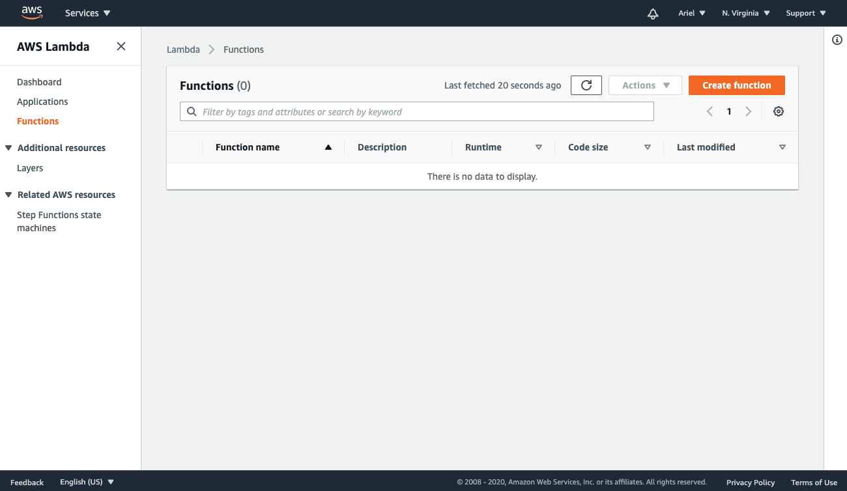The image size is (847, 491).
Task: Open table preferences gear icon
Action: 779,111
